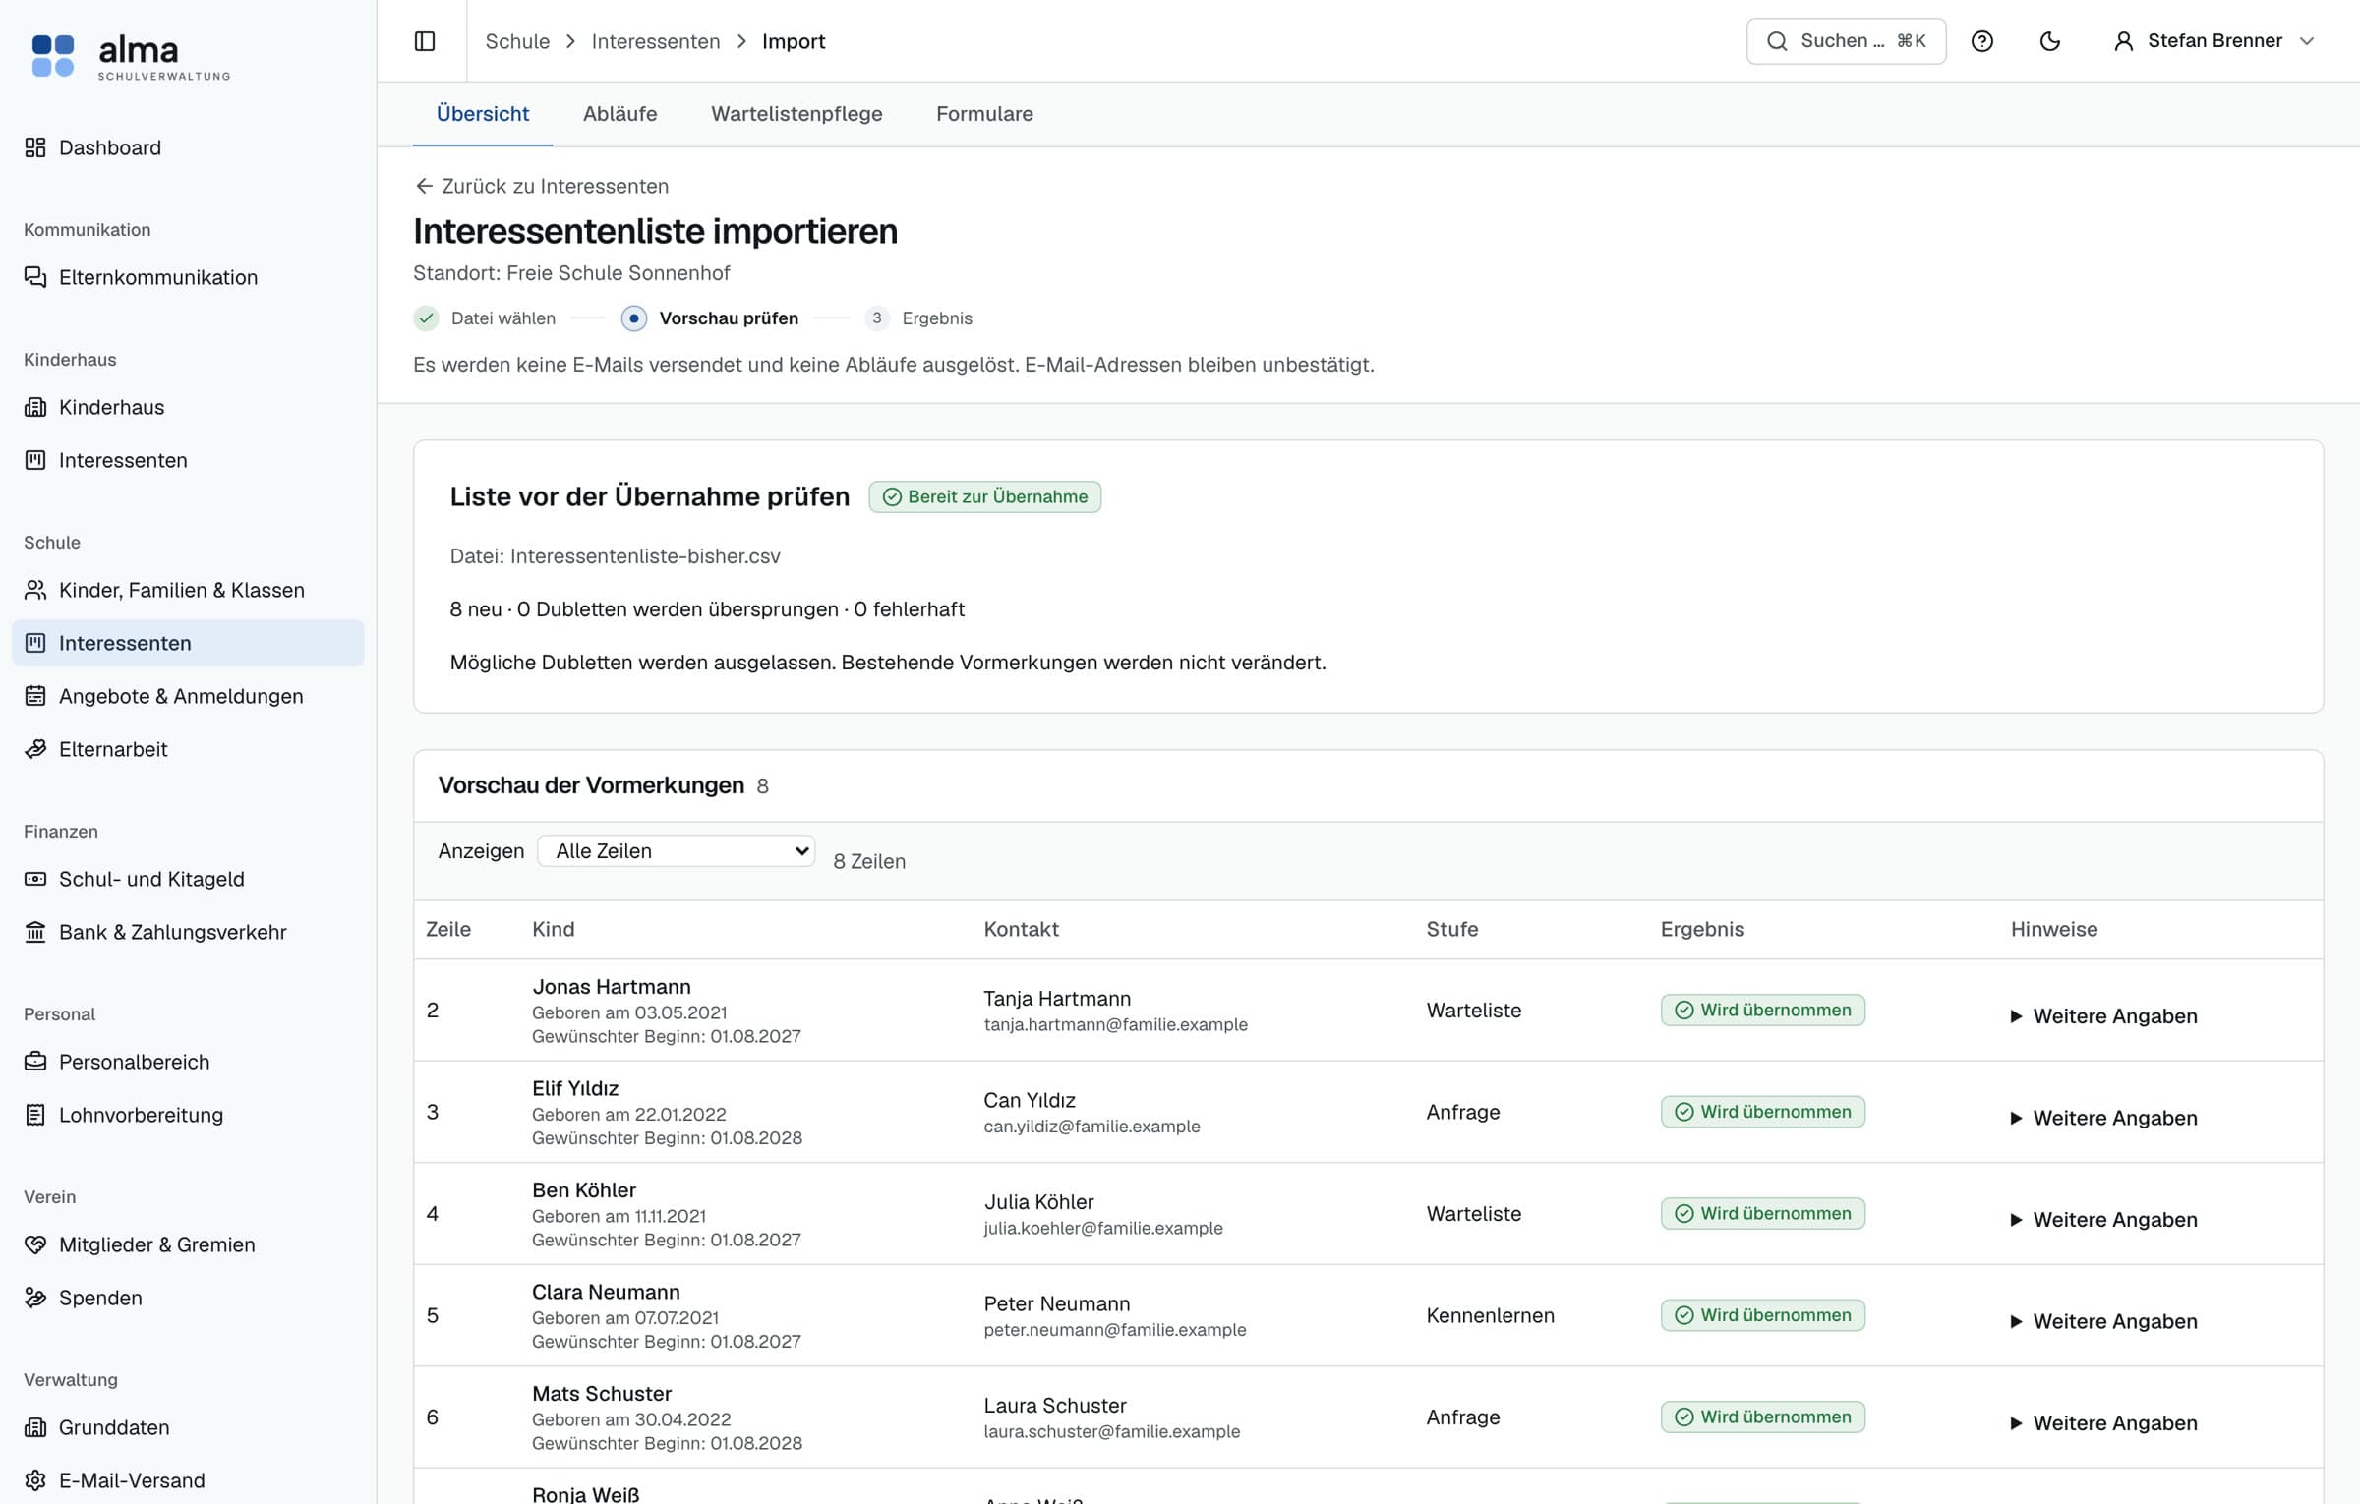This screenshot has height=1504, width=2360.
Task: Click Interessenten in the breadcrumb
Action: click(x=656, y=41)
